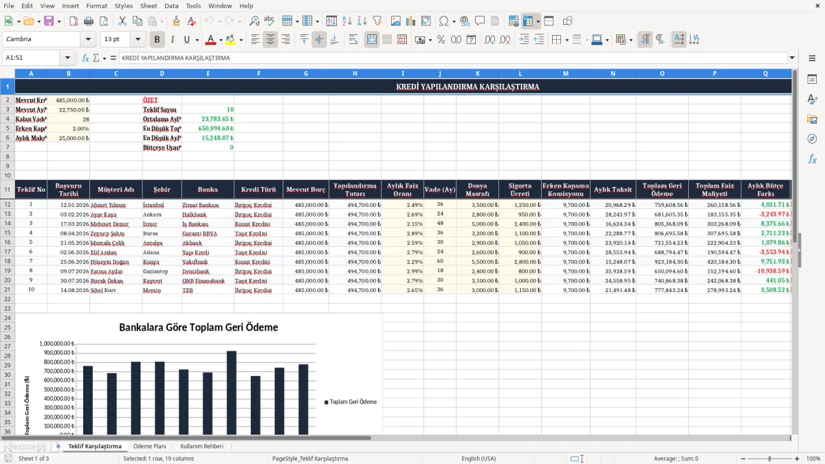
Task: Open the background color dropdown arrow
Action: click(x=241, y=40)
